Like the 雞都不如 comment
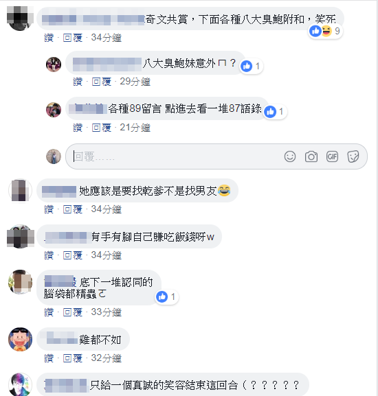The height and width of the screenshot is (396, 378). pyautogui.click(x=49, y=358)
